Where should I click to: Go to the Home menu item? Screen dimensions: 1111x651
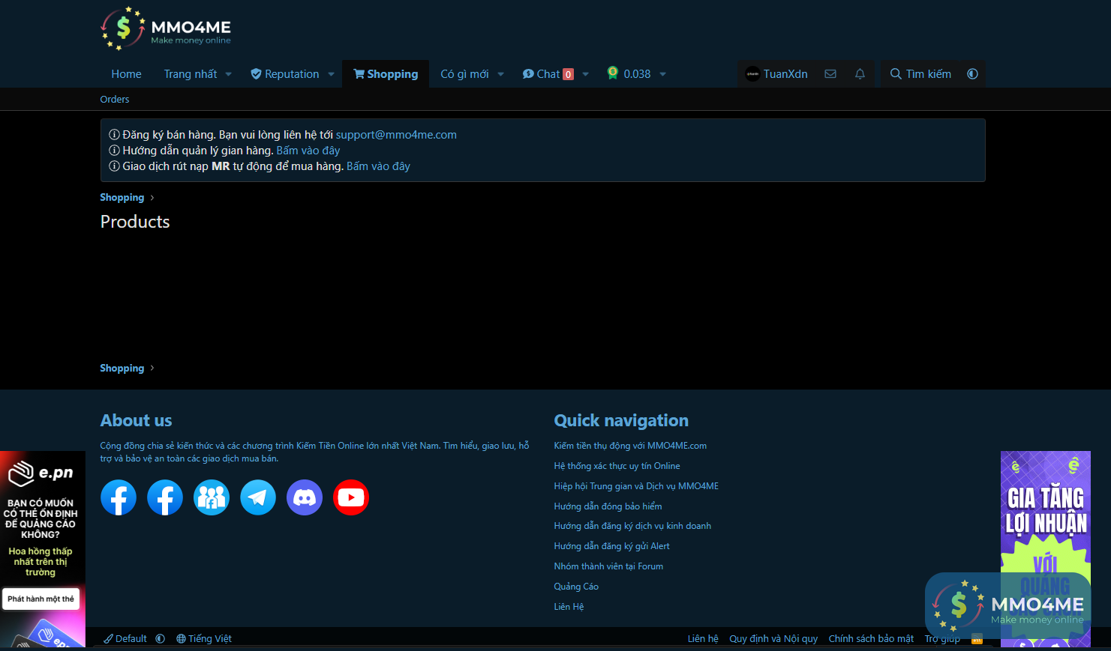pyautogui.click(x=126, y=74)
